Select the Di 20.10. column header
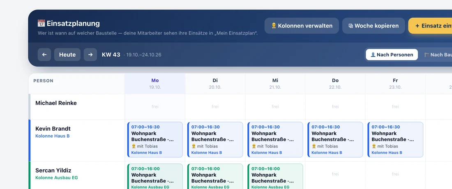 215,83
